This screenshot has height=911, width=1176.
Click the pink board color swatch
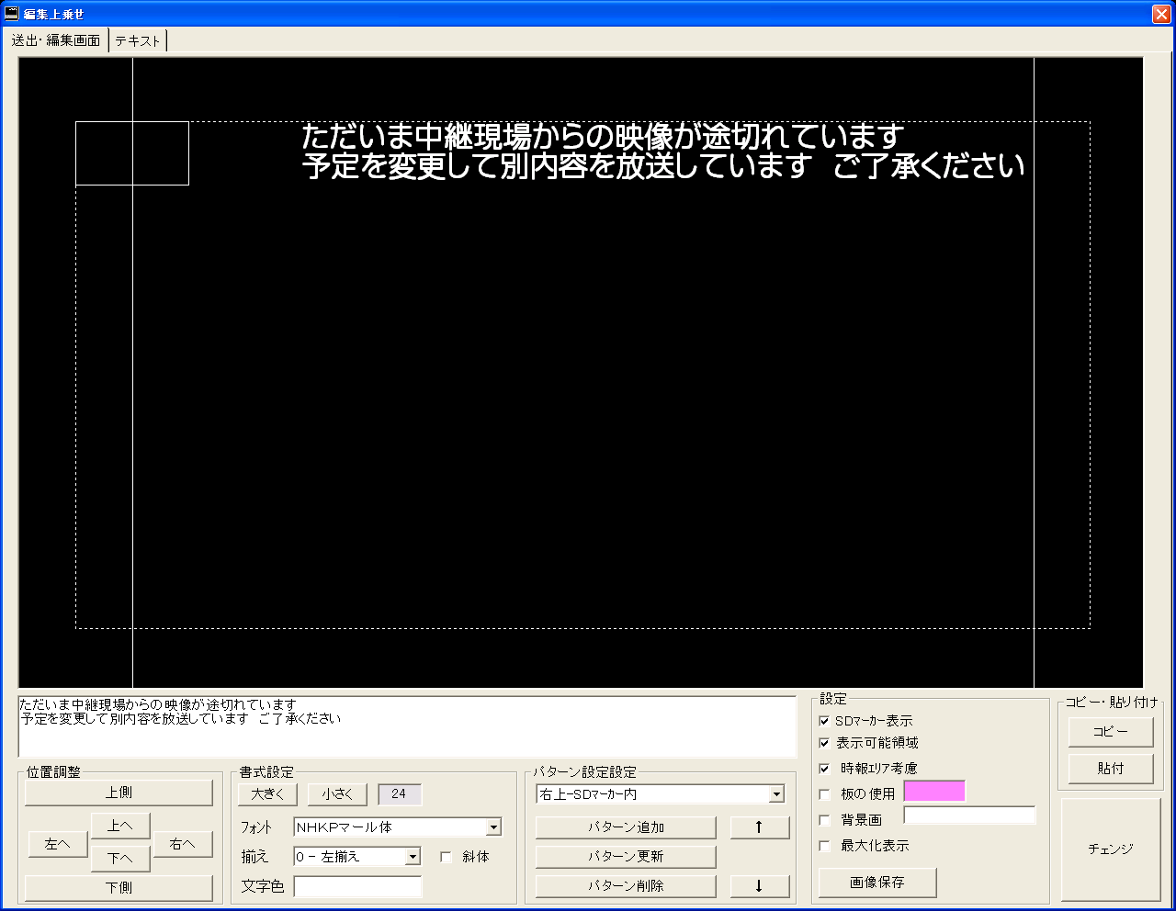pos(934,792)
